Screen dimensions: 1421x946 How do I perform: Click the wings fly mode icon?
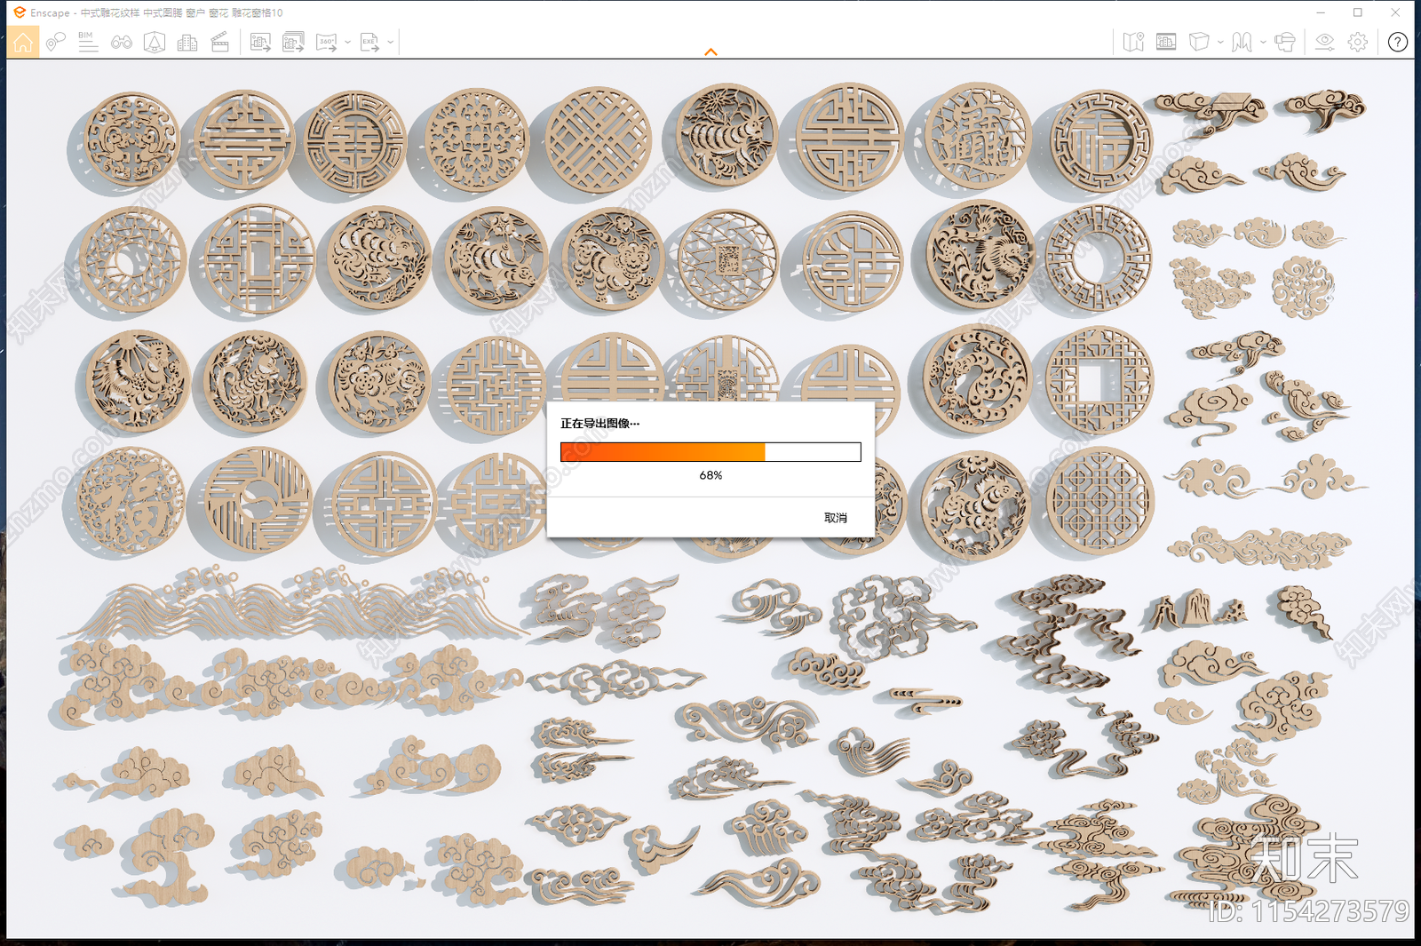coord(1242,42)
